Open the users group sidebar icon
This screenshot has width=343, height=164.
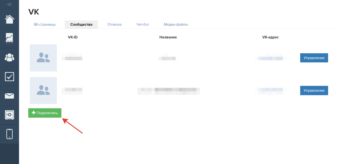tap(9, 57)
